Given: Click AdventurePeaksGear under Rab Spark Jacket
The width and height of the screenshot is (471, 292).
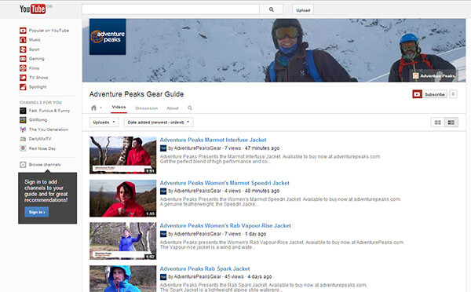Looking at the screenshot, I should point(197,276).
